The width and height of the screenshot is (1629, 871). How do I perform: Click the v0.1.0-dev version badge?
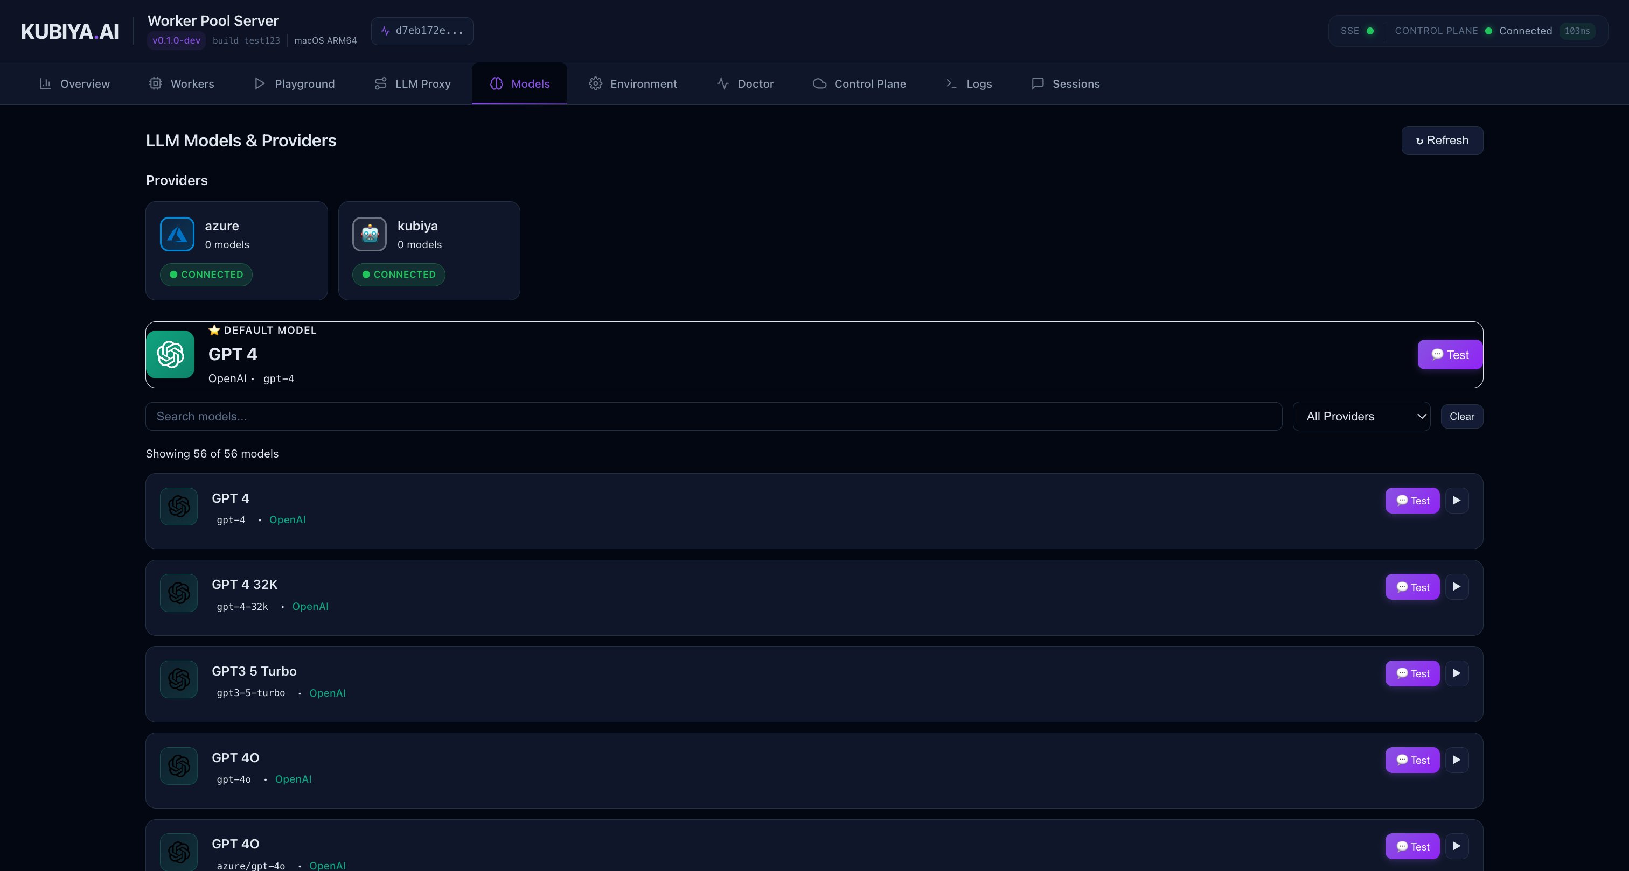(177, 40)
